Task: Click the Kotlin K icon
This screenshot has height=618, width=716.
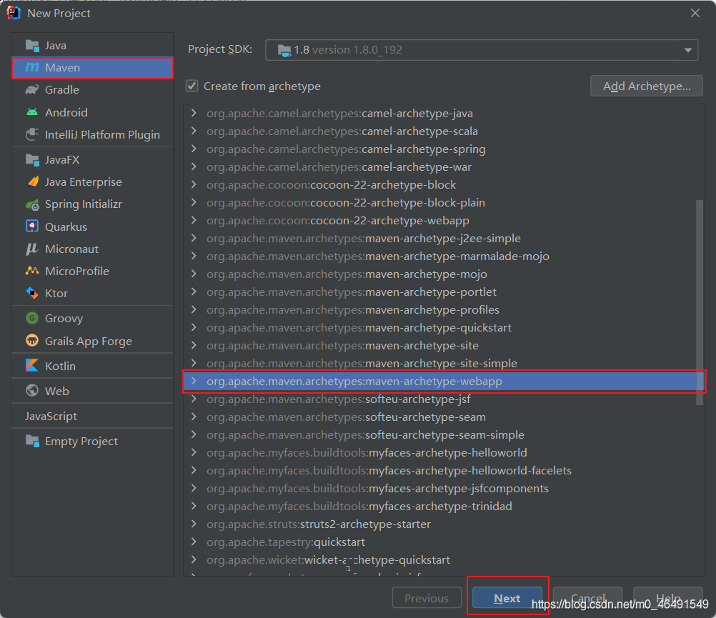Action: pos(32,366)
